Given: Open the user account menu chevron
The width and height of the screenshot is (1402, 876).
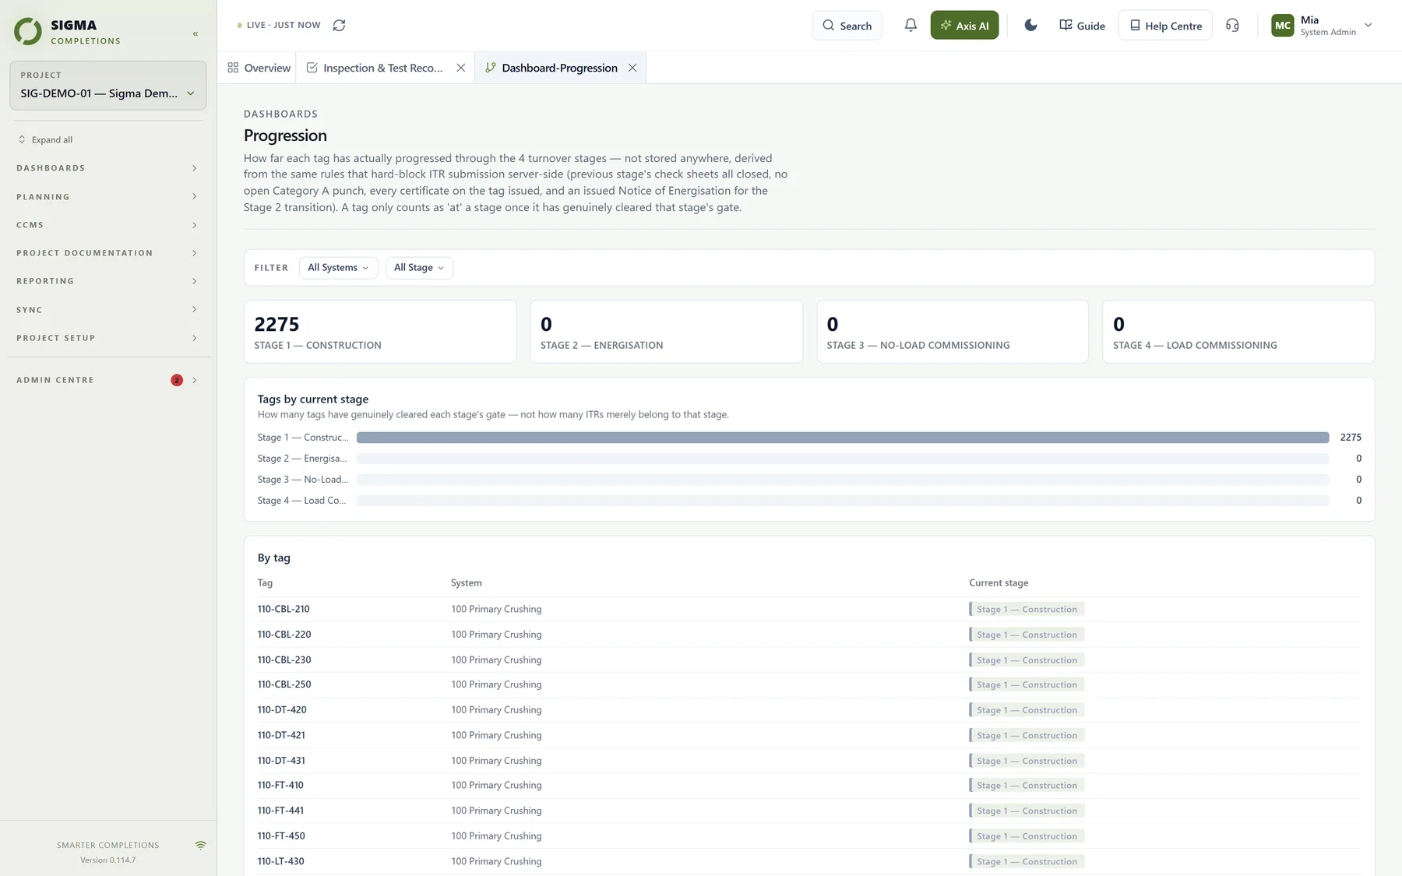Looking at the screenshot, I should click(x=1369, y=25).
